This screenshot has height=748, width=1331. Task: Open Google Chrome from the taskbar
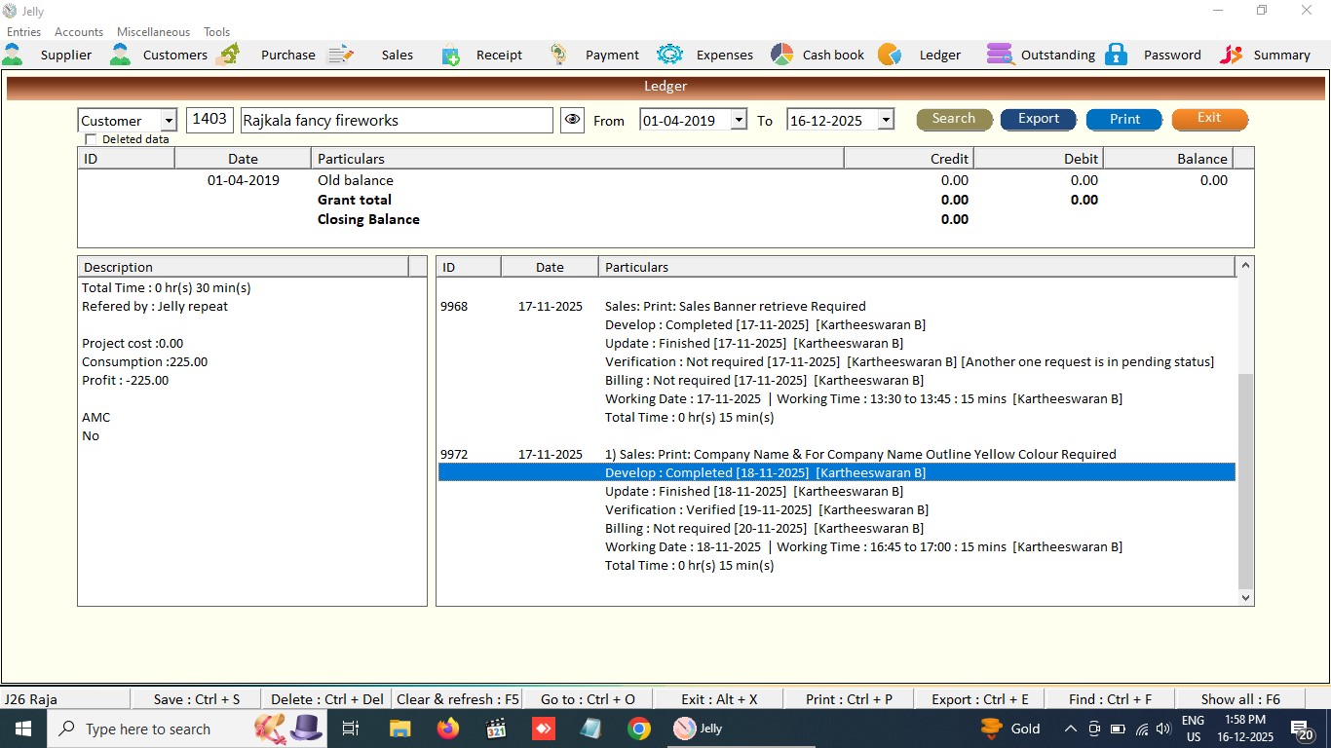(639, 729)
